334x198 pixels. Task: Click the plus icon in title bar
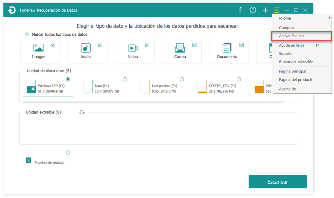click(265, 10)
